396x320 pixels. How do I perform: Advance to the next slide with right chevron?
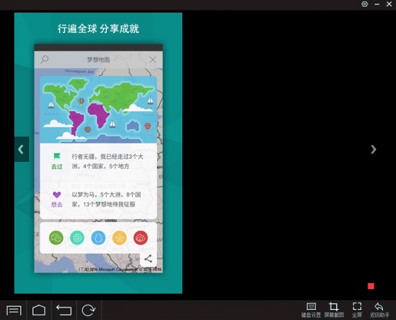pos(374,149)
